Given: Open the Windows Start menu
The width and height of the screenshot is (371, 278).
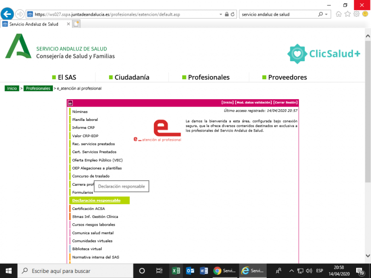Looking at the screenshot, I should (x=8, y=271).
